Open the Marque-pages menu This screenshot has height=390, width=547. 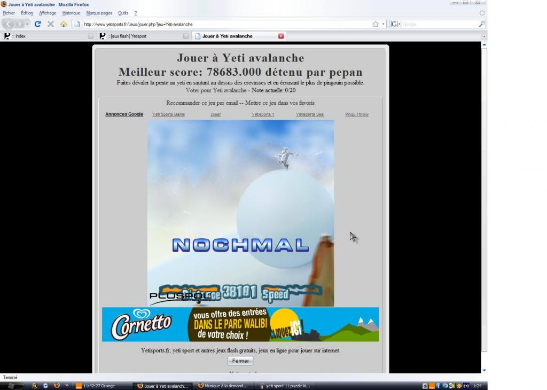point(99,13)
